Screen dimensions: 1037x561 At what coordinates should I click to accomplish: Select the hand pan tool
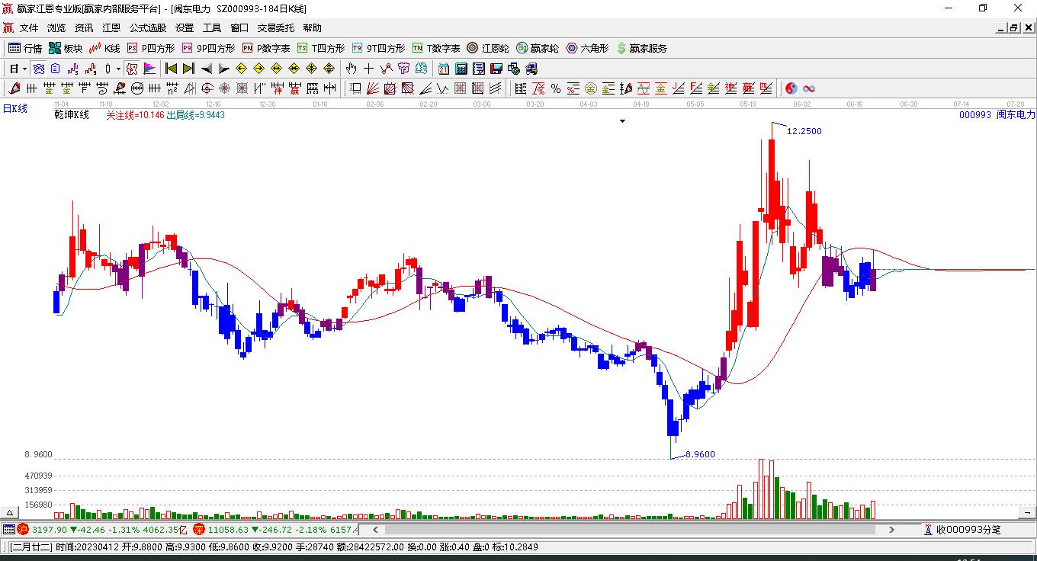352,69
